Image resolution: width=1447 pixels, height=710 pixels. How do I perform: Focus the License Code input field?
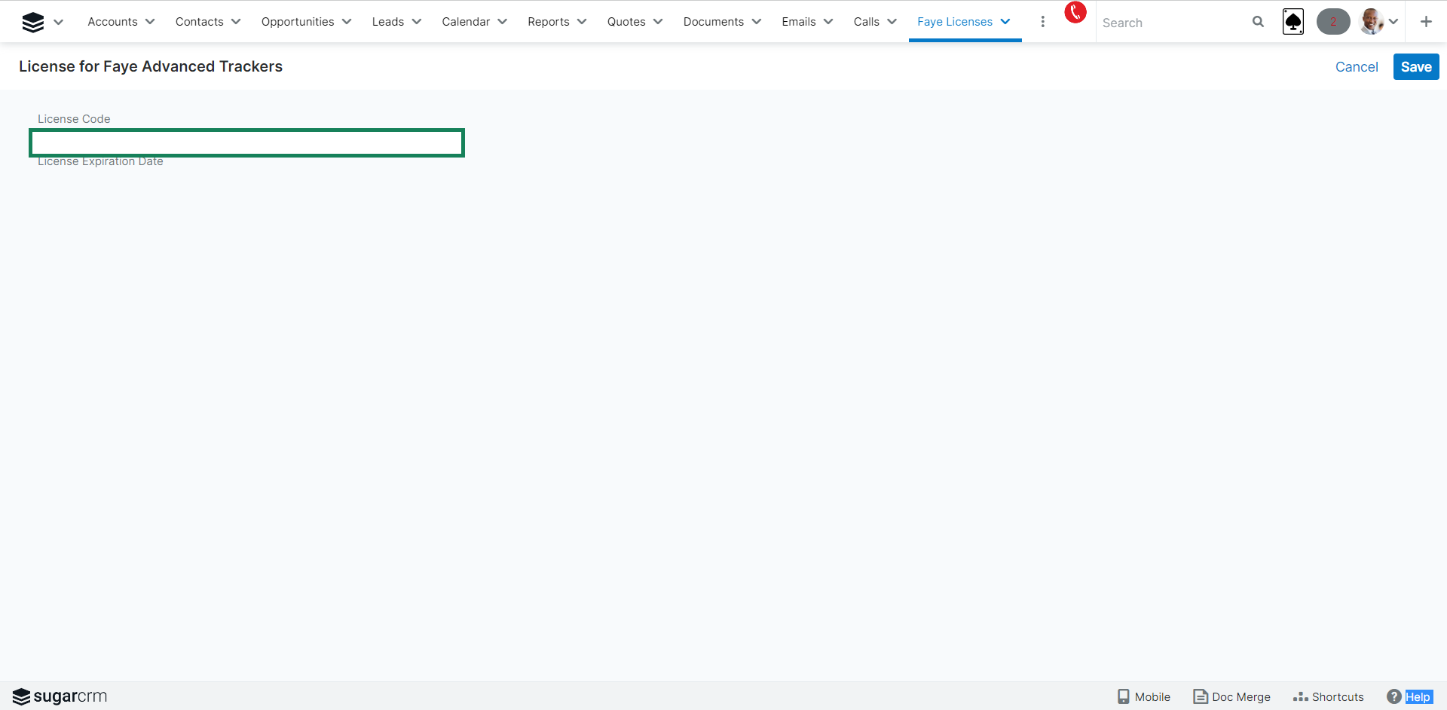click(246, 143)
